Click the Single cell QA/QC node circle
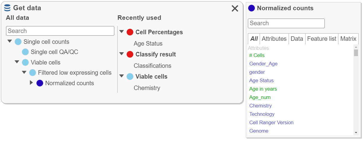Screen dimensions: 364x141 (x=25, y=52)
